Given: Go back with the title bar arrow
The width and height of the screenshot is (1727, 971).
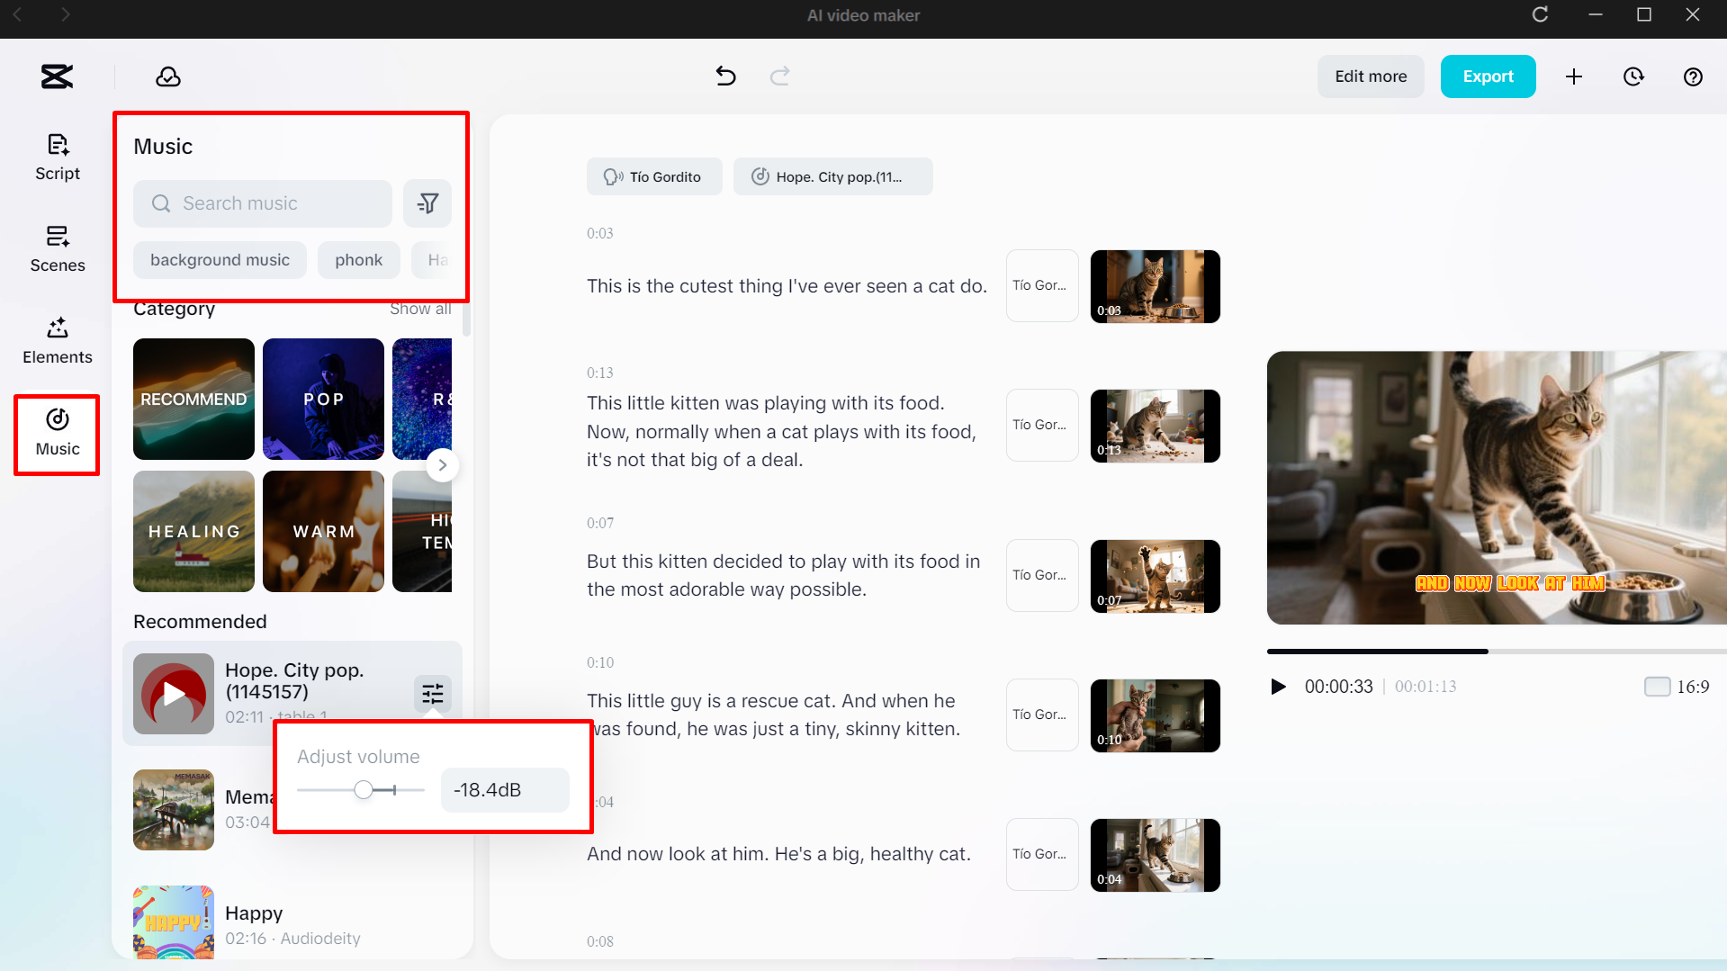Looking at the screenshot, I should (17, 14).
